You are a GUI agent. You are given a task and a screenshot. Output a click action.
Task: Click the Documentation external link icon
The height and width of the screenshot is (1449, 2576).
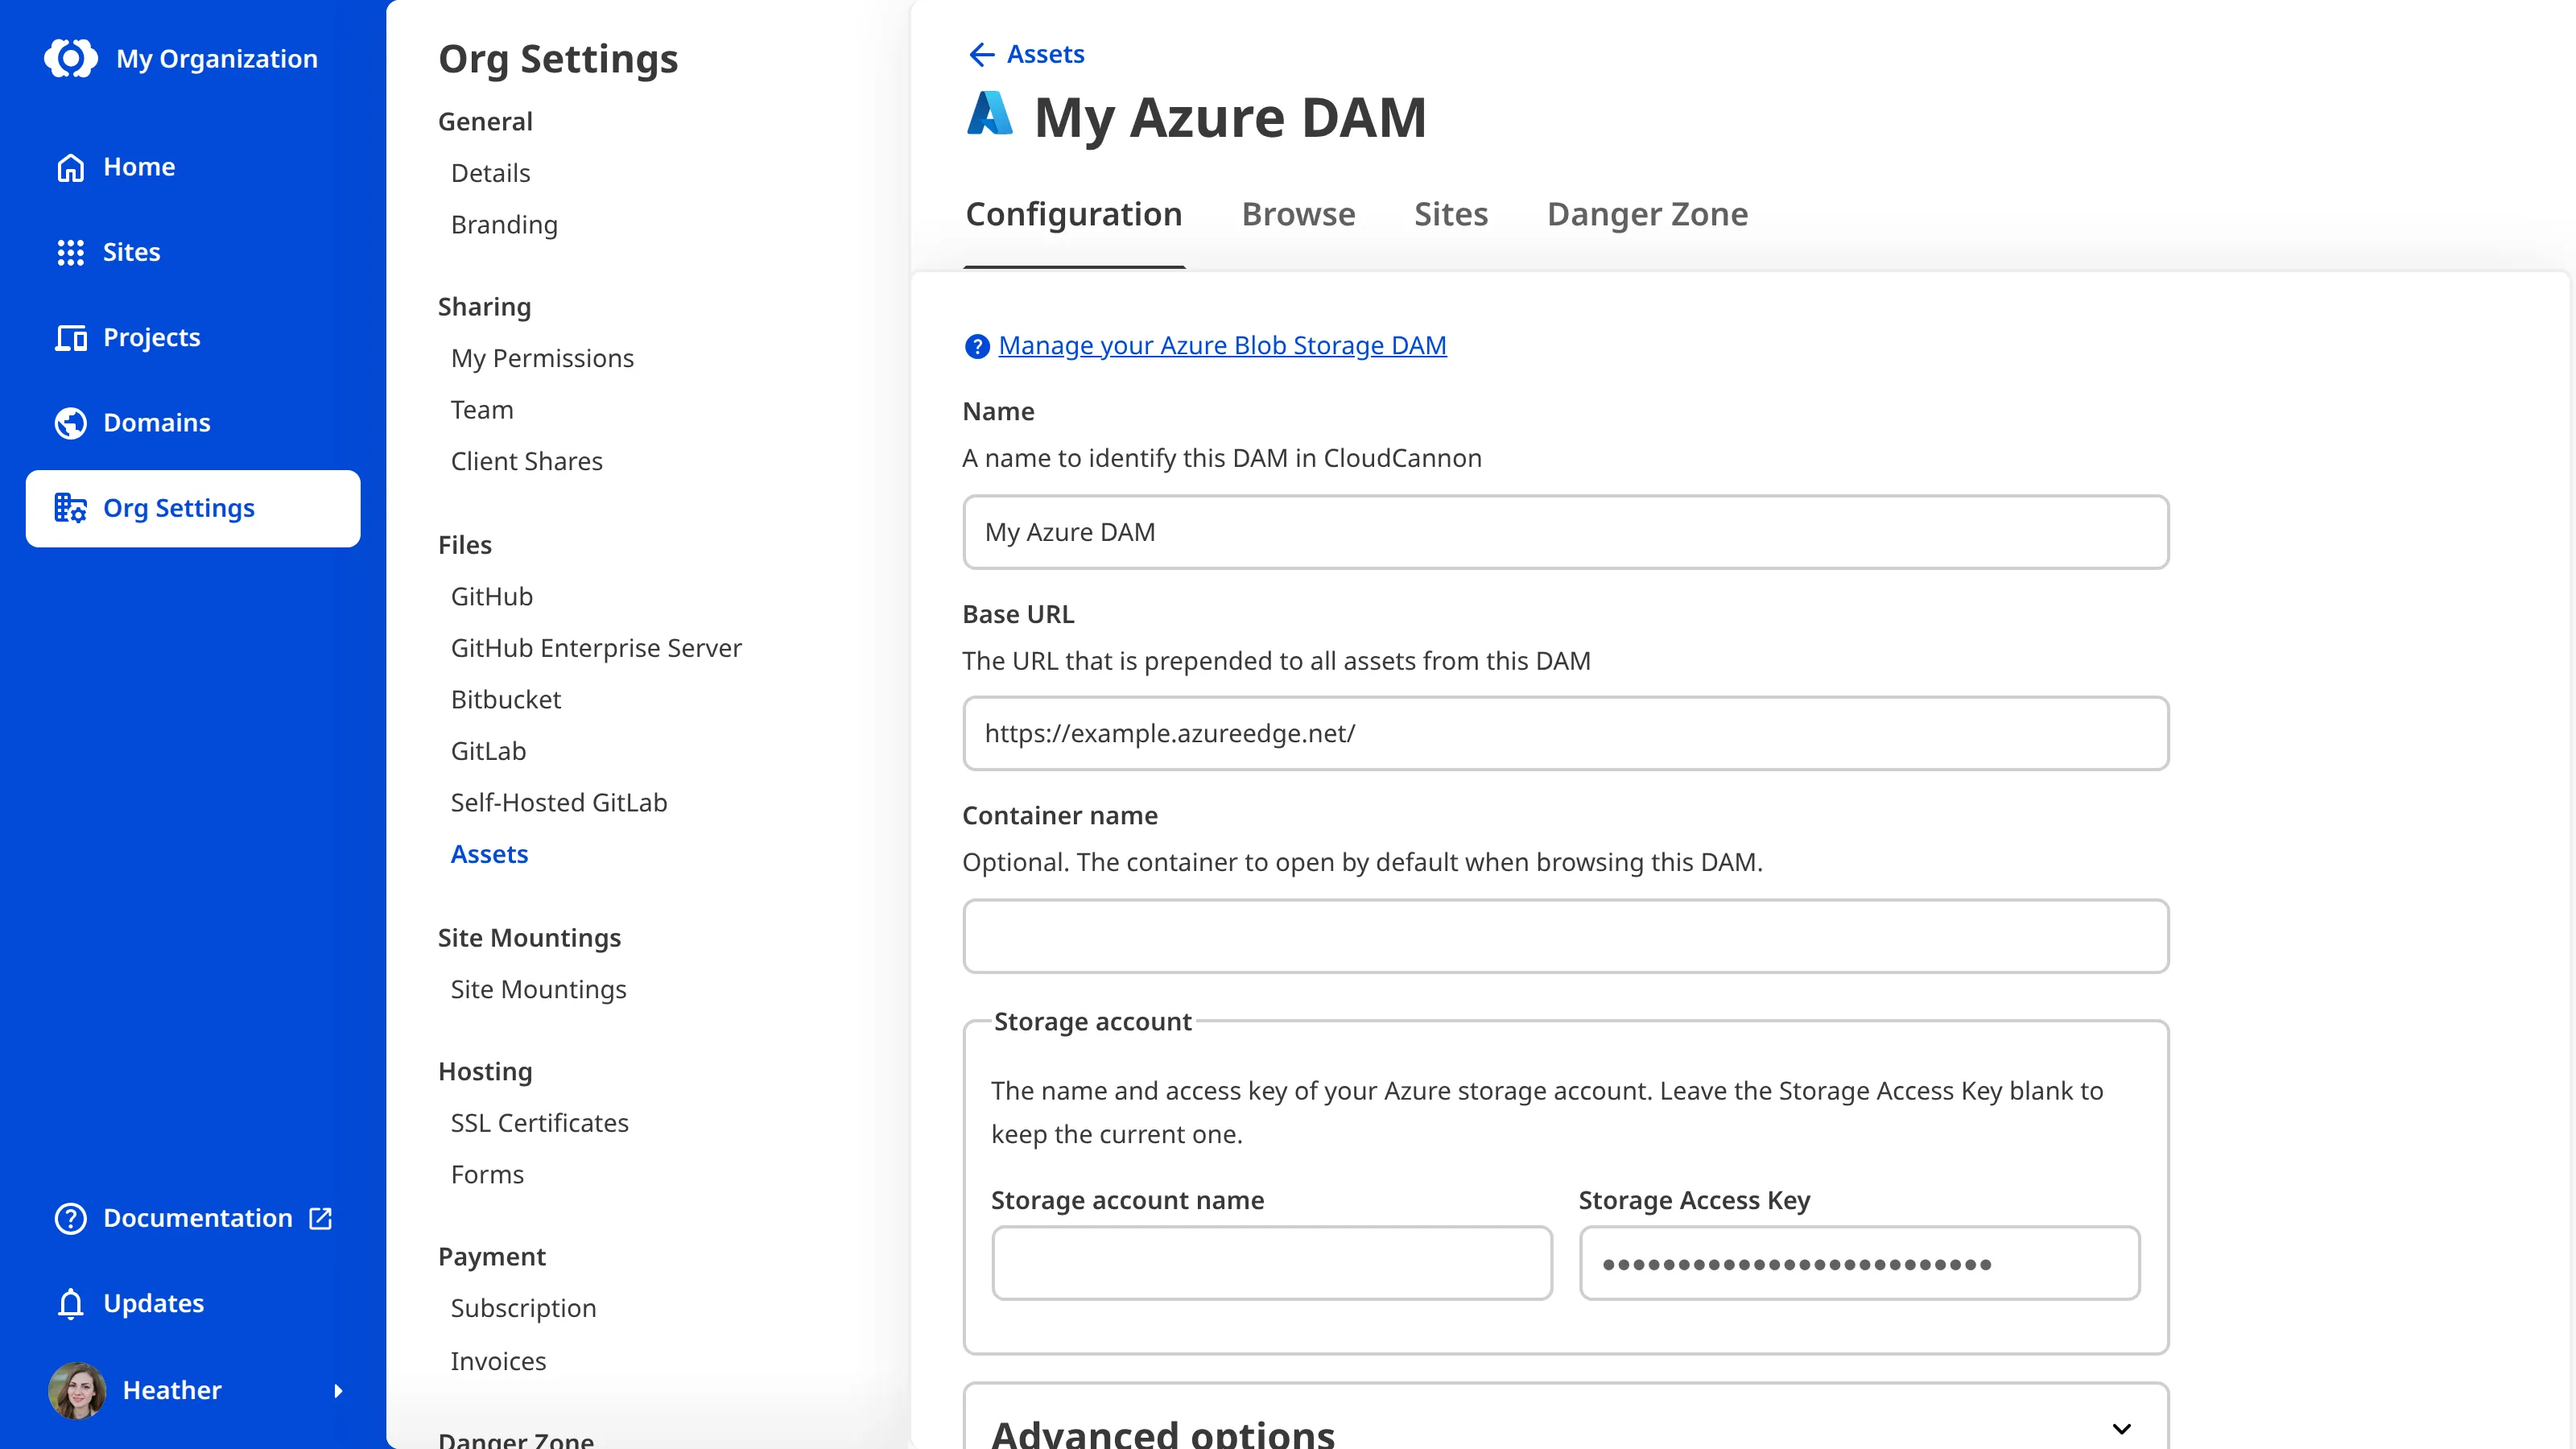point(321,1218)
